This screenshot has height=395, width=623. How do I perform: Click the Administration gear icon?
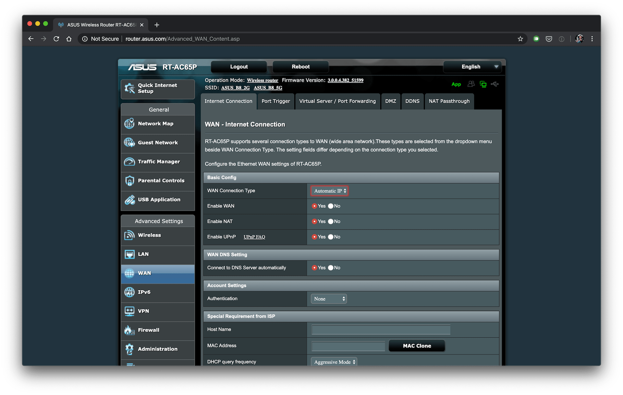coord(129,349)
